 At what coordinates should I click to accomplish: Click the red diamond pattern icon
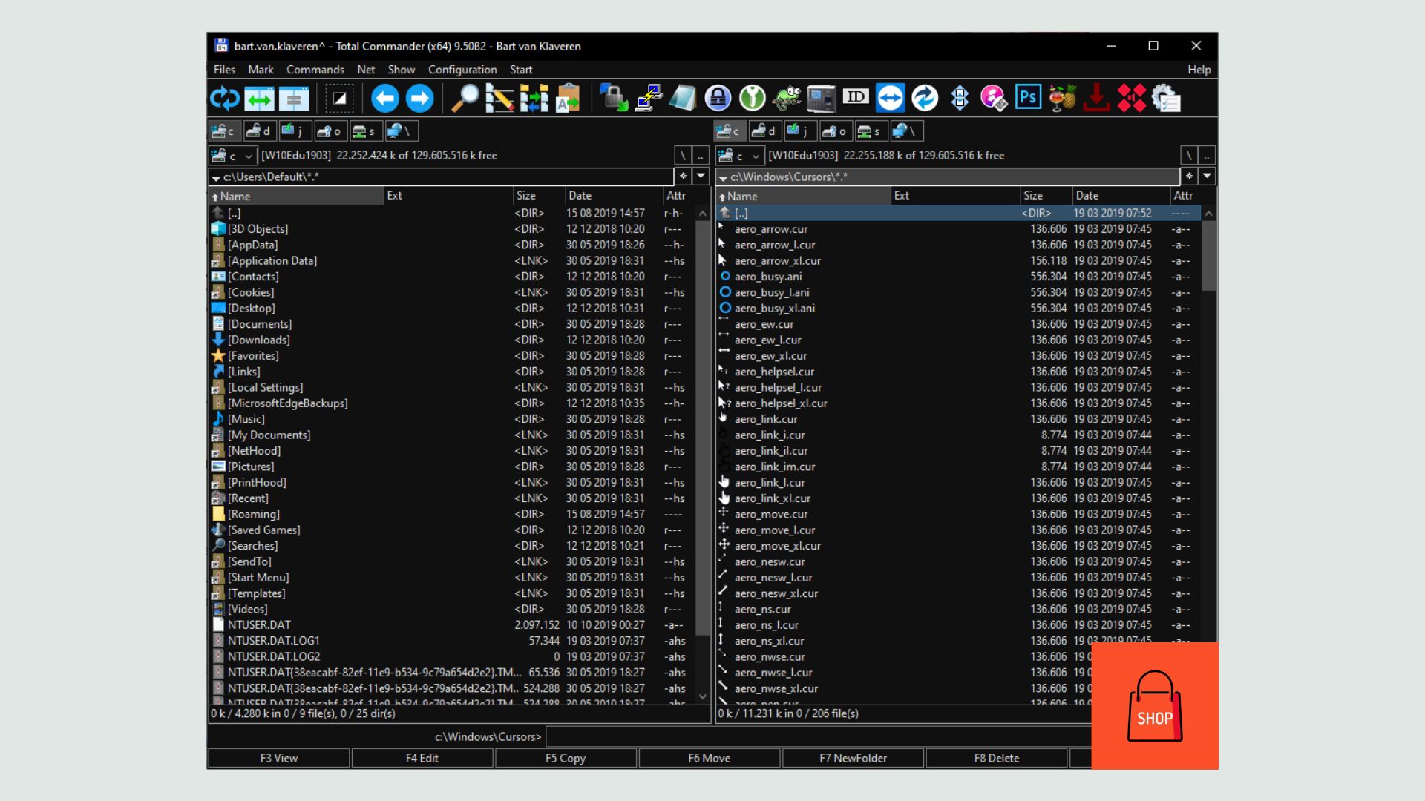(1131, 98)
